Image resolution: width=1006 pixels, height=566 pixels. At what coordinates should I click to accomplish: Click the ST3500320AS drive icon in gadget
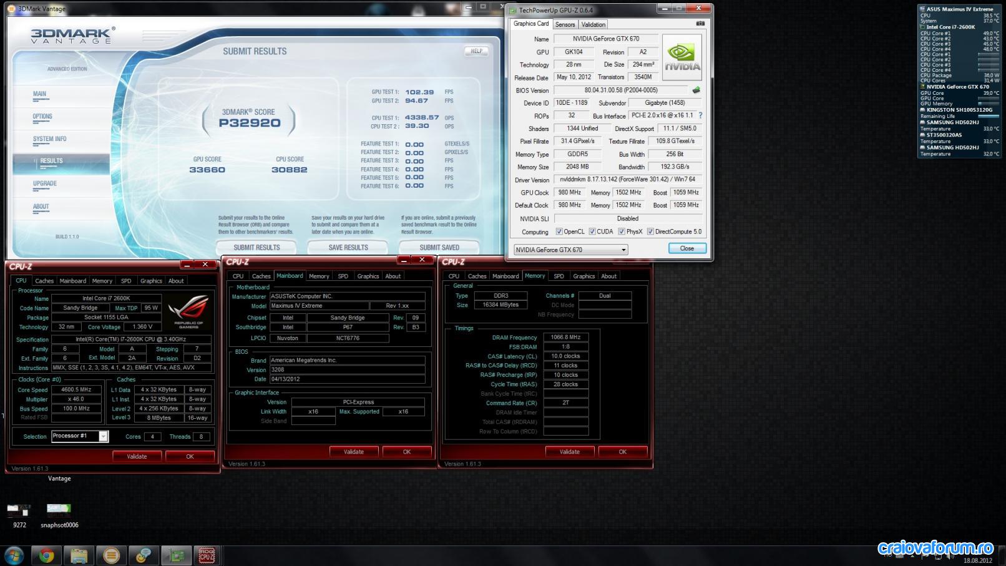pos(922,135)
